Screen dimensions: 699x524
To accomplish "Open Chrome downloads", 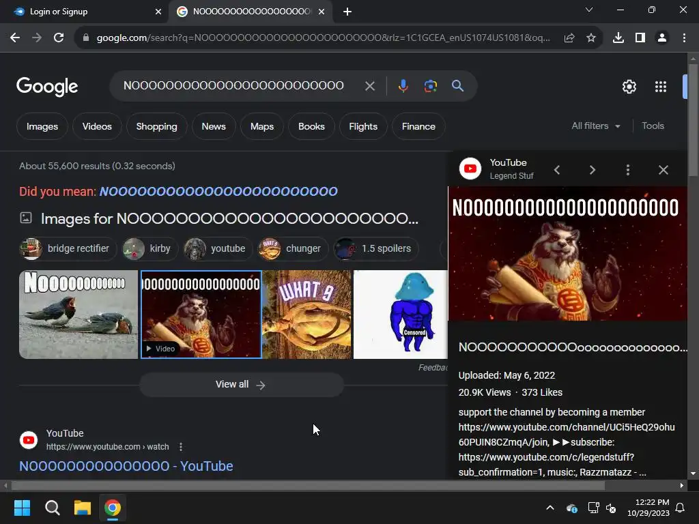I will pos(618,38).
